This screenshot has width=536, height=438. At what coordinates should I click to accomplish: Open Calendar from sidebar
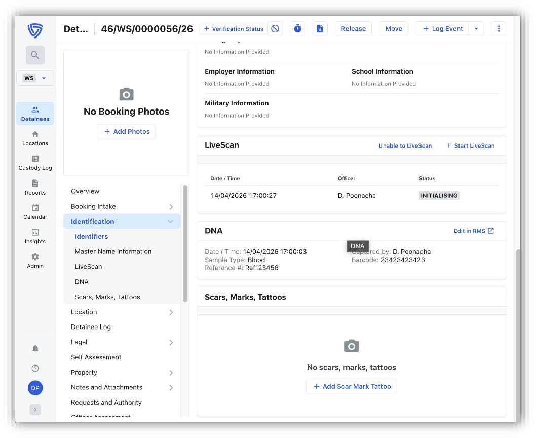pyautogui.click(x=35, y=212)
